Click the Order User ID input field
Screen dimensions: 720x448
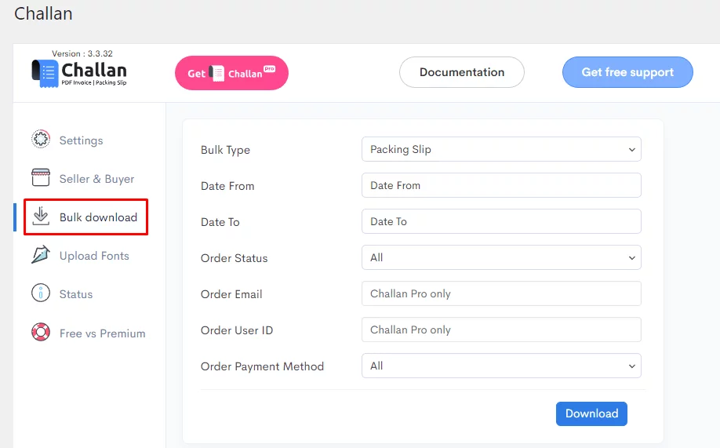click(501, 330)
